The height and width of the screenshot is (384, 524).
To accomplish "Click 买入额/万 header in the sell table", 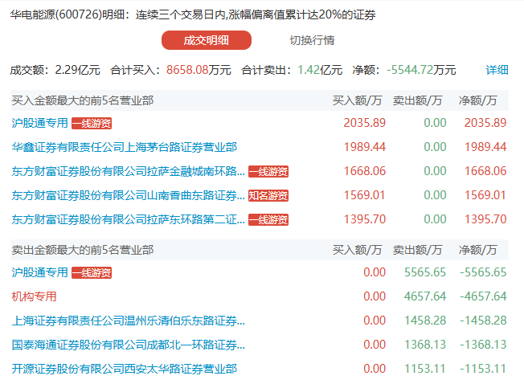I will 358,250.
